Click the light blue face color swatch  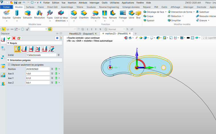pos(193,38)
